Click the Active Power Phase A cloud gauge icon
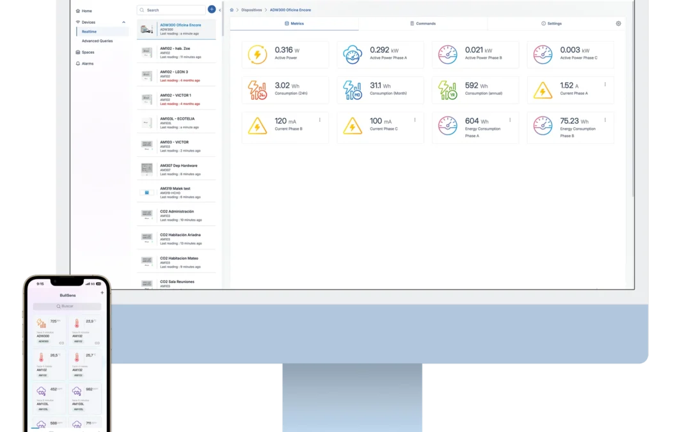The width and height of the screenshot is (691, 432). 353,55
